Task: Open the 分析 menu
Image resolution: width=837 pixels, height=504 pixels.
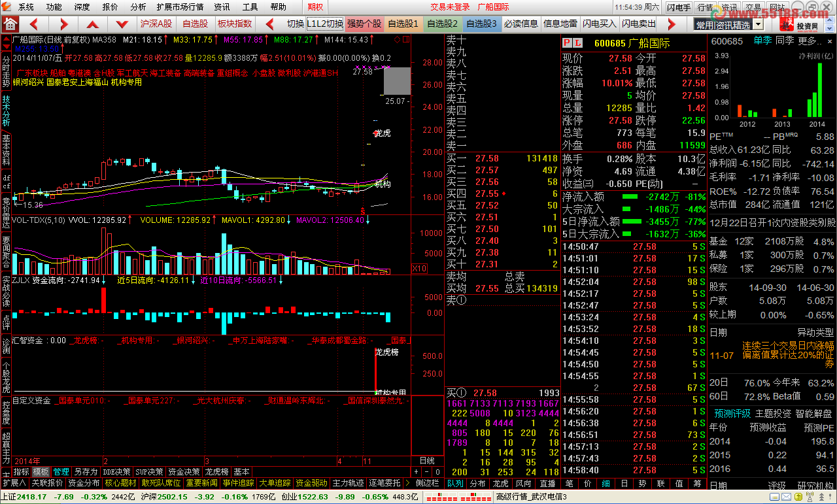Action: tap(139, 7)
